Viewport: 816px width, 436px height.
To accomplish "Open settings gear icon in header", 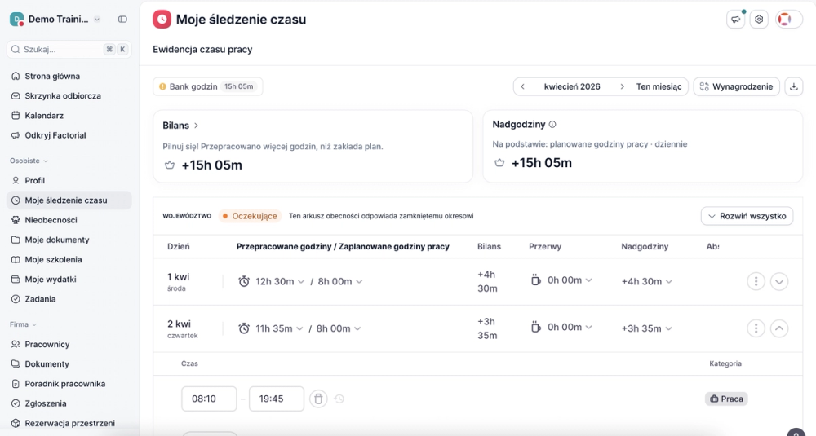I will [759, 20].
